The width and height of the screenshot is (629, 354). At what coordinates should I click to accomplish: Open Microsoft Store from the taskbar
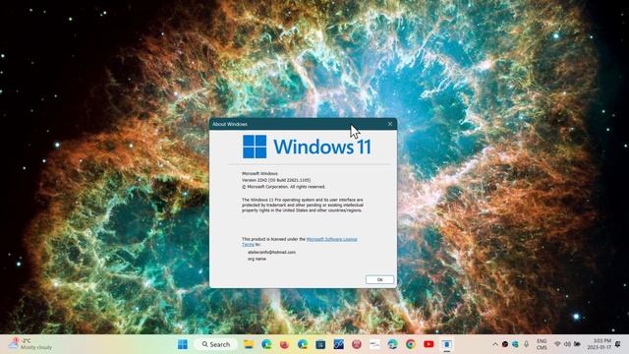click(x=320, y=344)
